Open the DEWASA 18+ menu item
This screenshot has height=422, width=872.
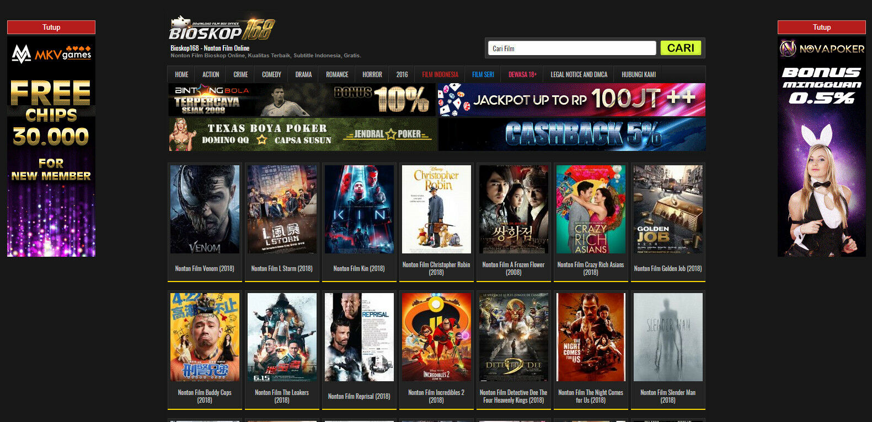[x=522, y=74]
